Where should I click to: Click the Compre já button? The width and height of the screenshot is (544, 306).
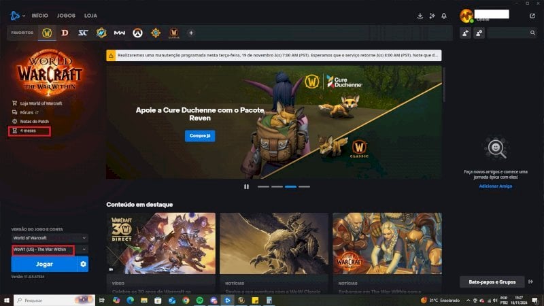click(200, 135)
